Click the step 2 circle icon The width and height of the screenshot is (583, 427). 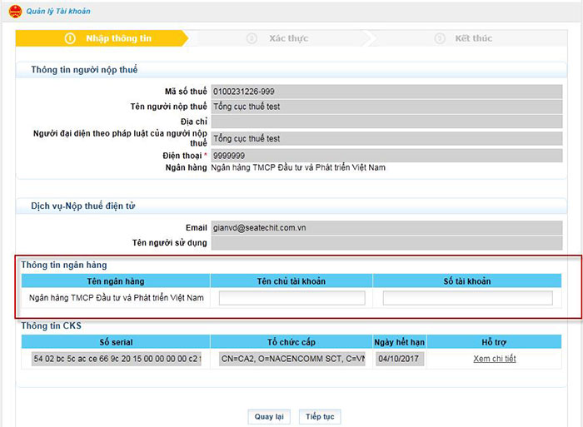tap(252, 38)
